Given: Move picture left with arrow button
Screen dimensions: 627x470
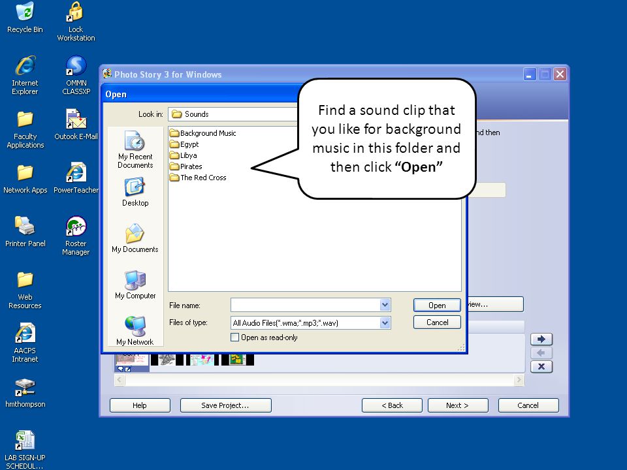Looking at the screenshot, I should (541, 353).
